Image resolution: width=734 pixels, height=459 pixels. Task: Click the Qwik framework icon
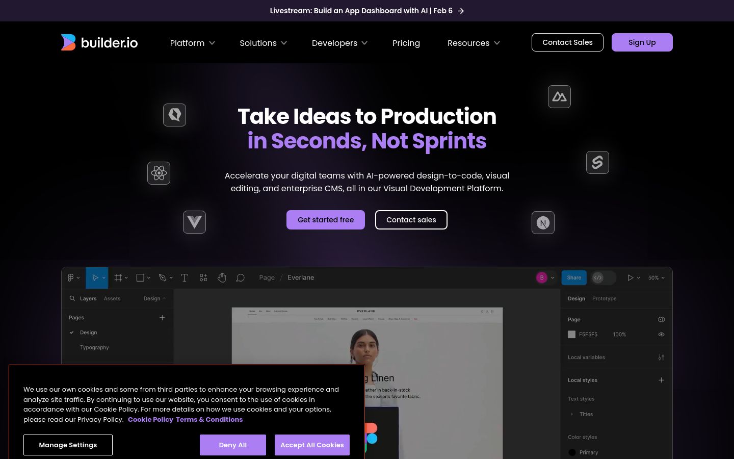pyautogui.click(x=174, y=115)
